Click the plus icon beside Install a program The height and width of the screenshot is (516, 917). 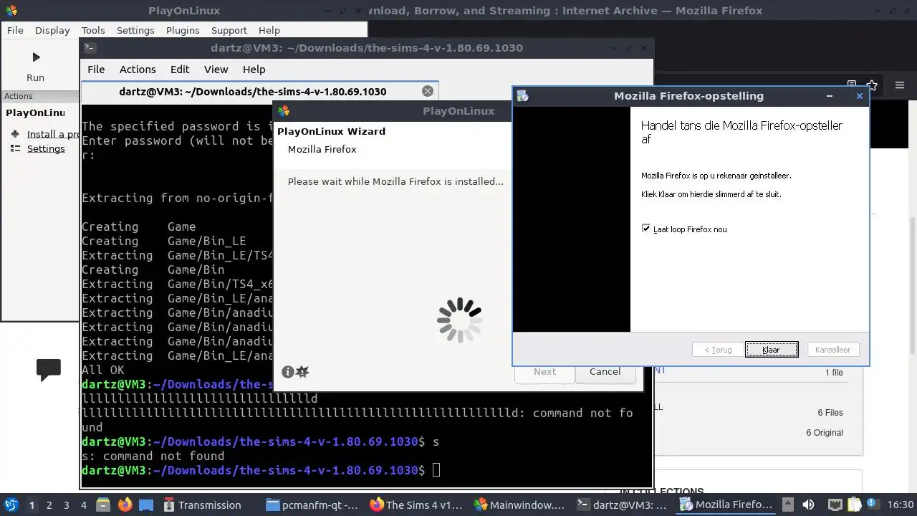point(15,134)
